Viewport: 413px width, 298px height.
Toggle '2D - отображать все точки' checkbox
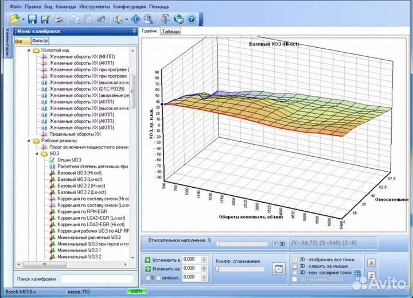pos(295,259)
